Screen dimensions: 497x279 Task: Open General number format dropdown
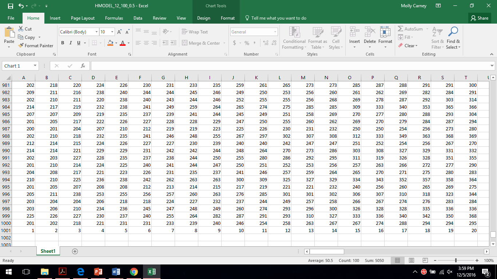[275, 32]
